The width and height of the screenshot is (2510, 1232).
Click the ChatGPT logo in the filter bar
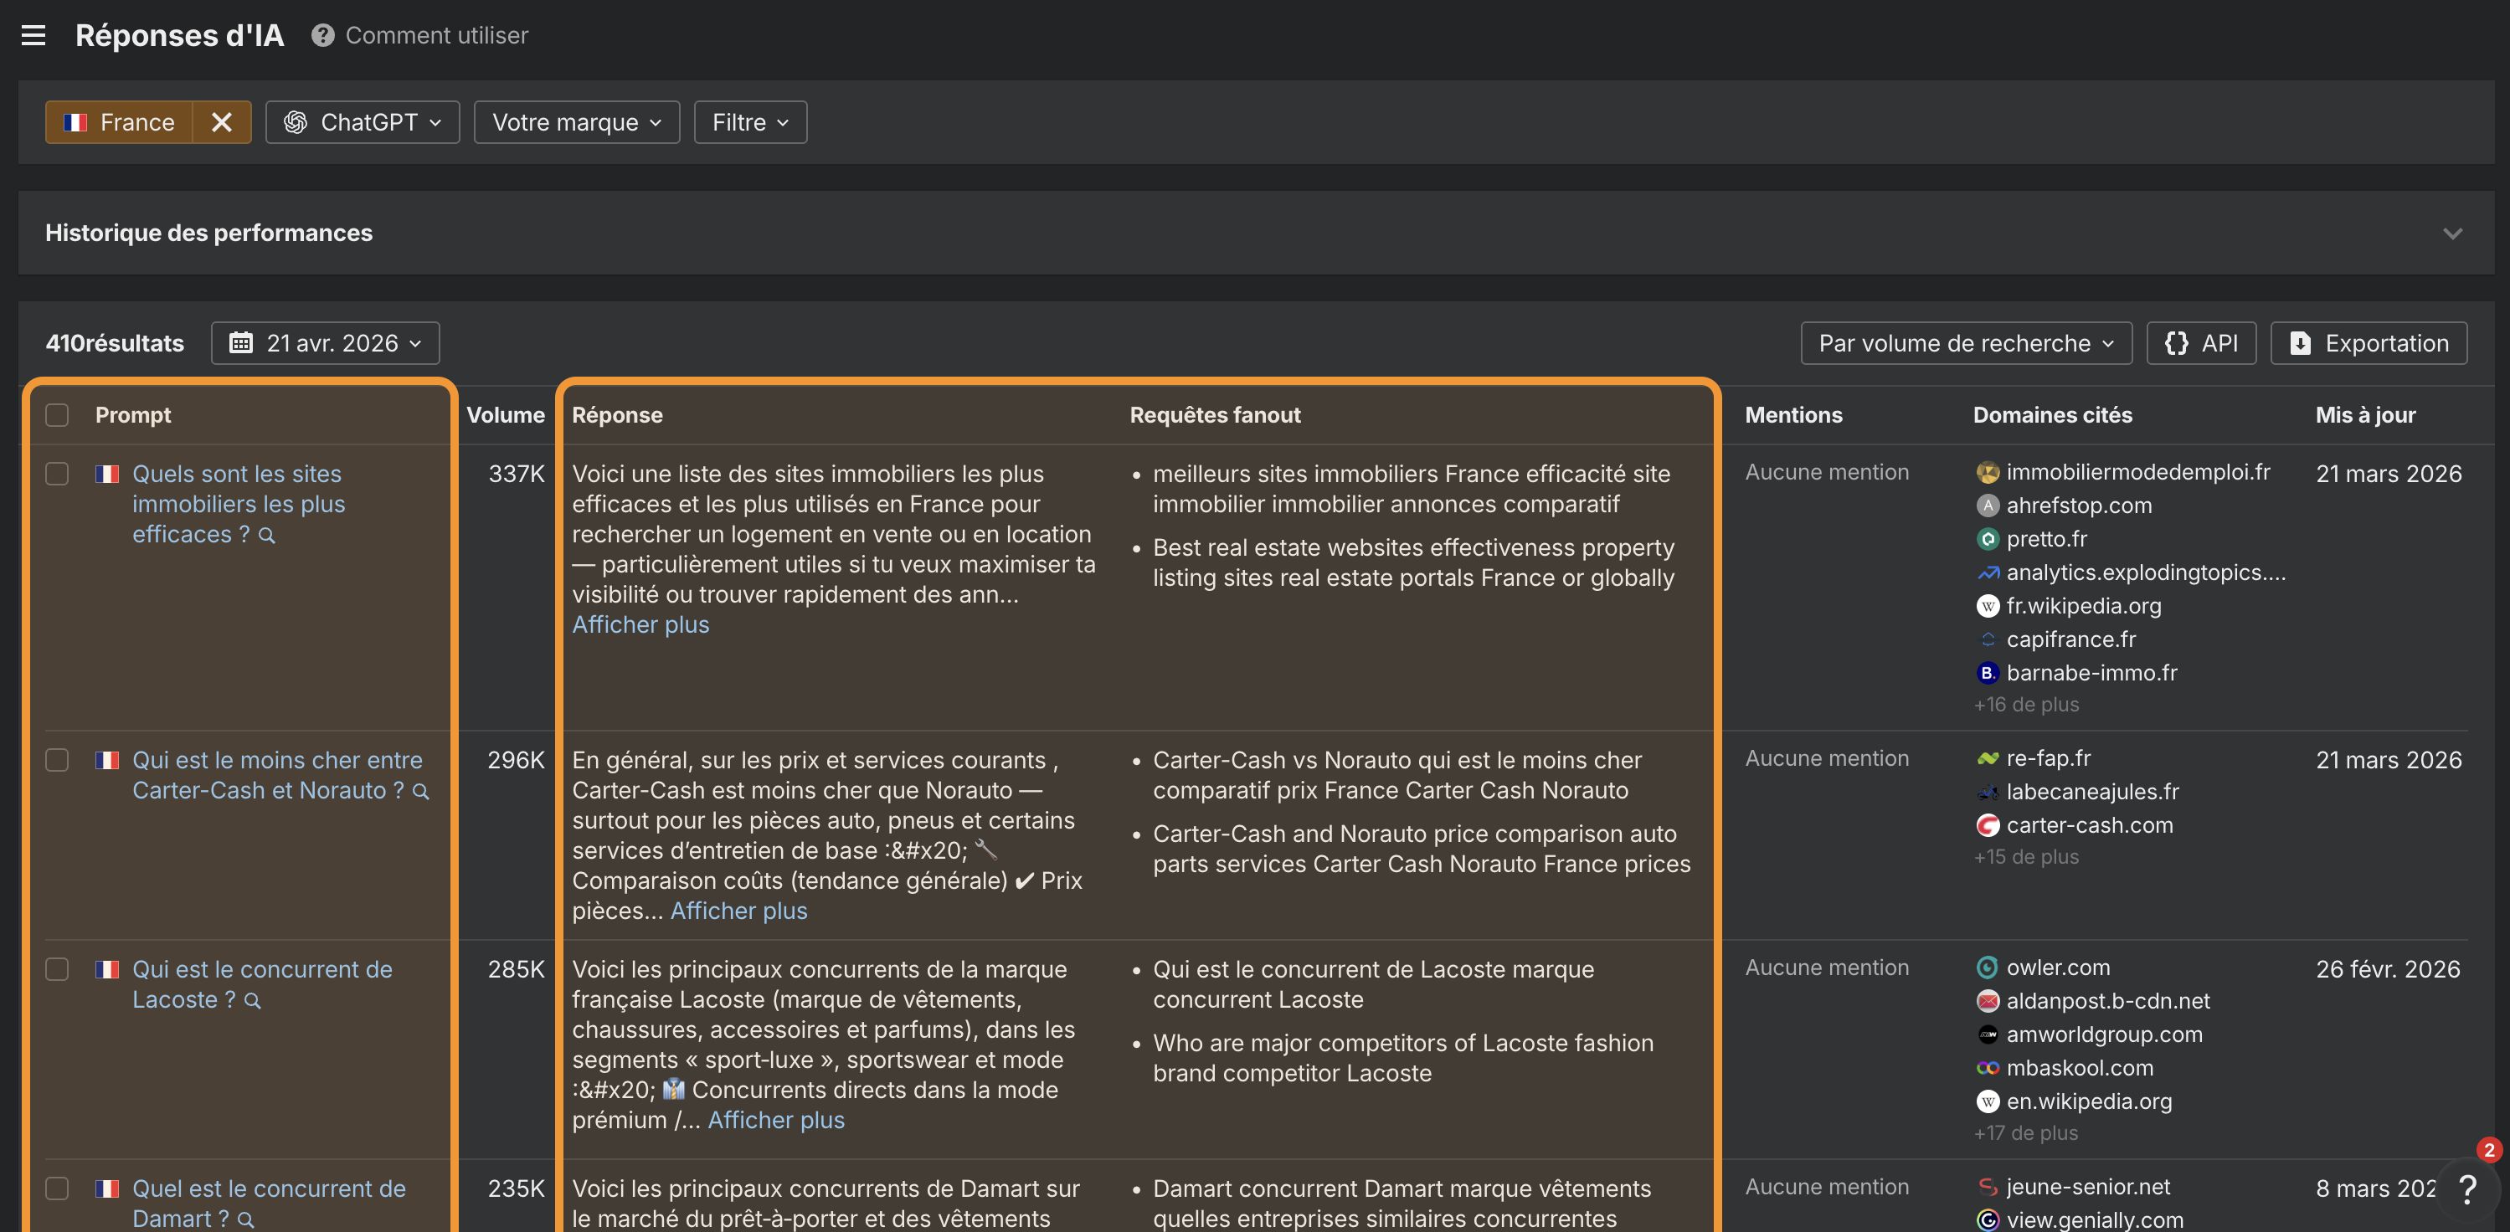click(297, 121)
